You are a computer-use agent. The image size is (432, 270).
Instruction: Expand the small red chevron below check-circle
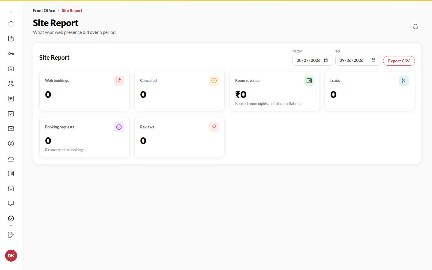[11, 226]
